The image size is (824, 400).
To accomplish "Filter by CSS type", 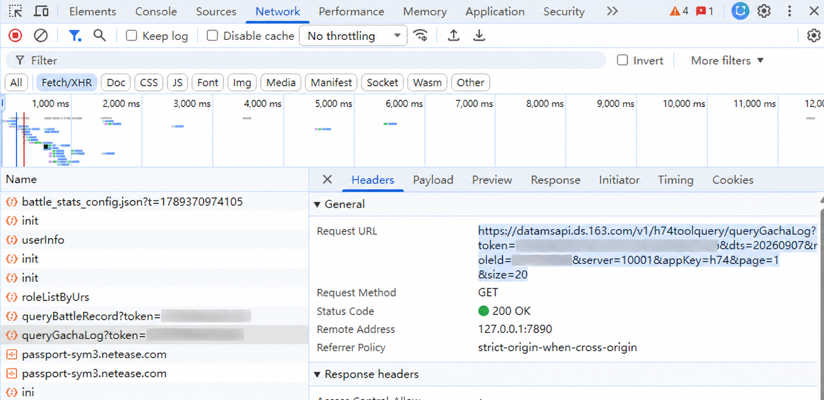I will (x=149, y=82).
